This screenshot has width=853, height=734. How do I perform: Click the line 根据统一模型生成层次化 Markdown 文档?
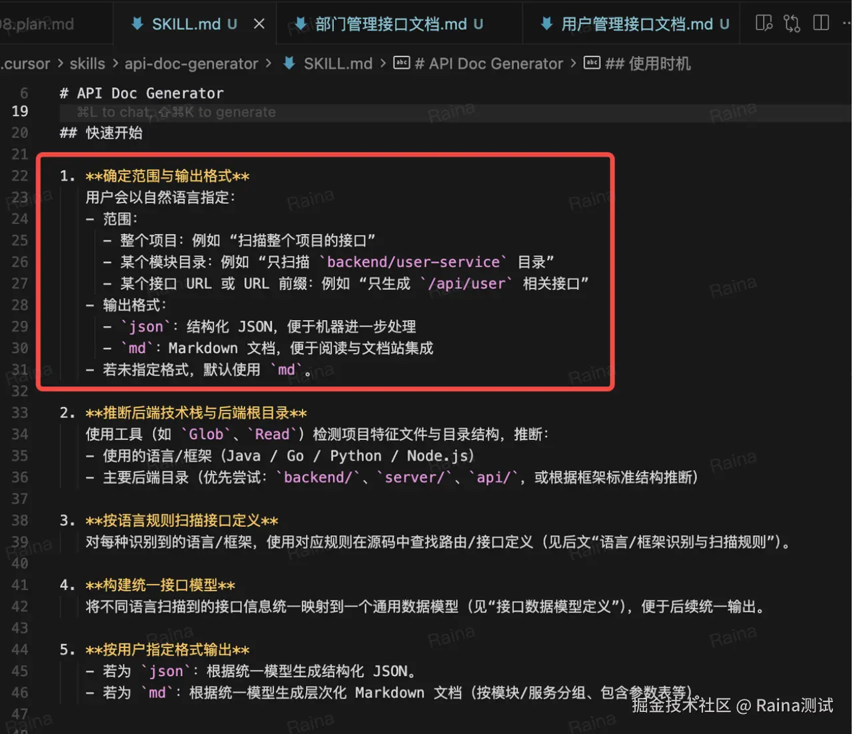pyautogui.click(x=393, y=693)
